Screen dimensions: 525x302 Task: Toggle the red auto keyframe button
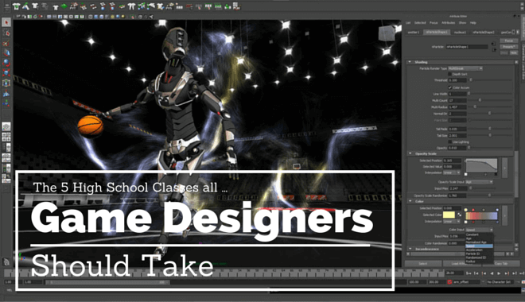[449, 282]
